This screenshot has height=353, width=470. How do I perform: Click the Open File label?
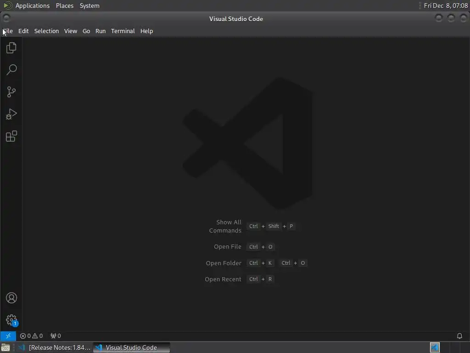(x=228, y=246)
